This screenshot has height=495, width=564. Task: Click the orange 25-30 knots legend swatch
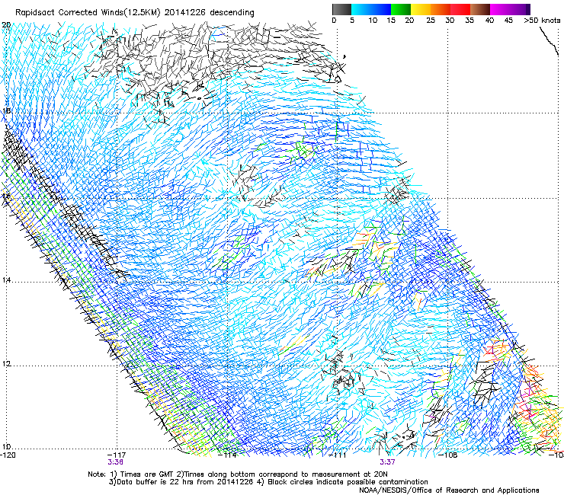pyautogui.click(x=441, y=9)
